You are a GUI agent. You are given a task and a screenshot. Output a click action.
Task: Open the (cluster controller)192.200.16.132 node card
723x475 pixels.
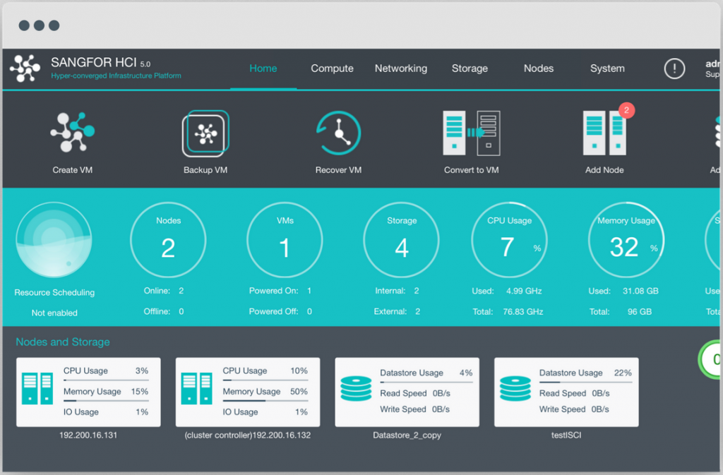click(x=247, y=392)
